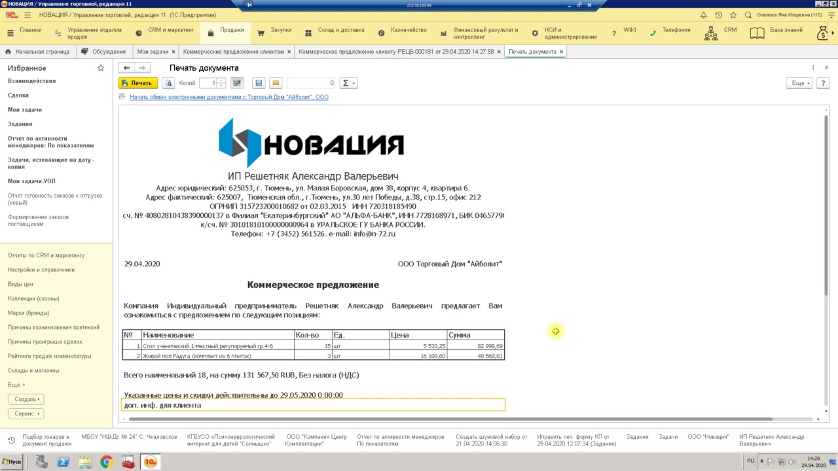Open the Сервис dropdown button
The height and width of the screenshot is (471, 838).
pyautogui.click(x=26, y=413)
